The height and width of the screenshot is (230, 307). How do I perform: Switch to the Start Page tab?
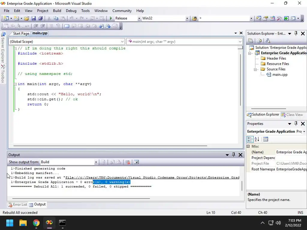[21, 34]
